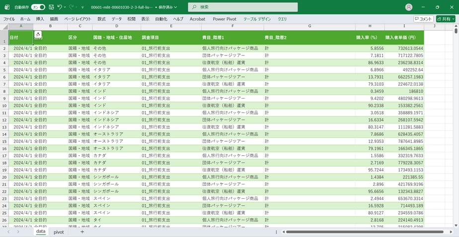Image resolution: width=459 pixels, height=237 pixels.
Task: Click the 共有 share button
Action: click(x=446, y=19)
